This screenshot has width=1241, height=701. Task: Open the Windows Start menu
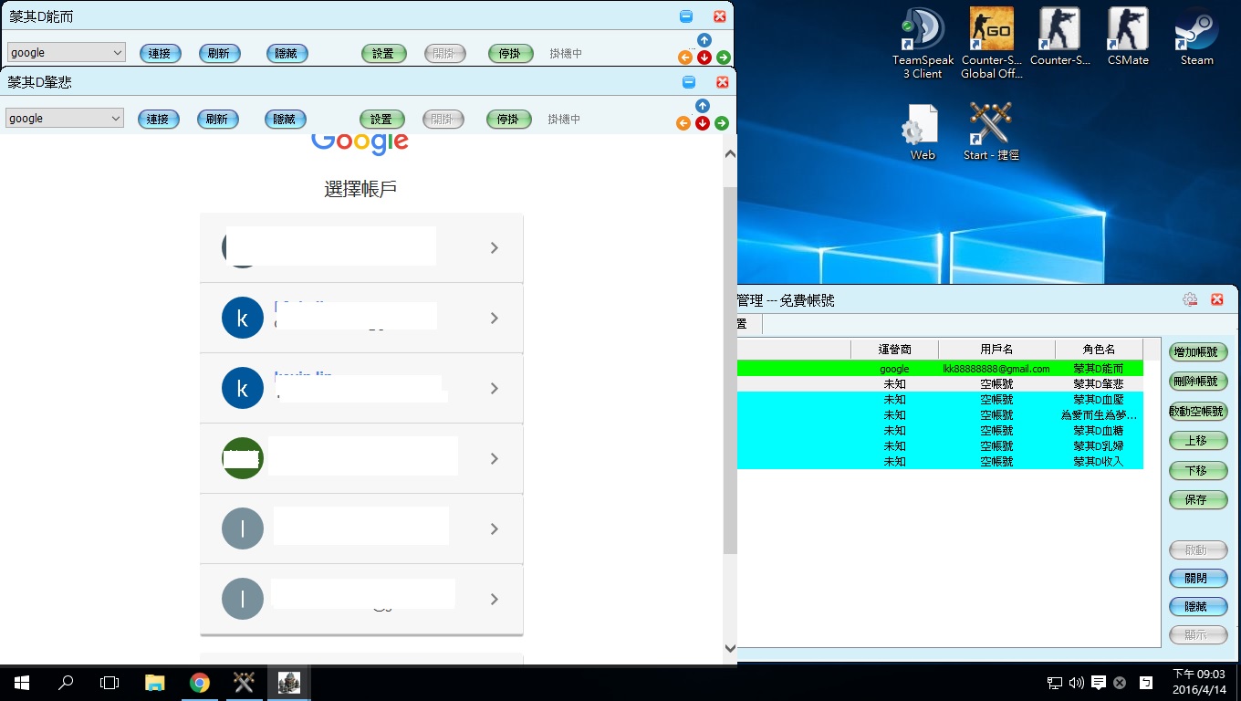pyautogui.click(x=22, y=683)
